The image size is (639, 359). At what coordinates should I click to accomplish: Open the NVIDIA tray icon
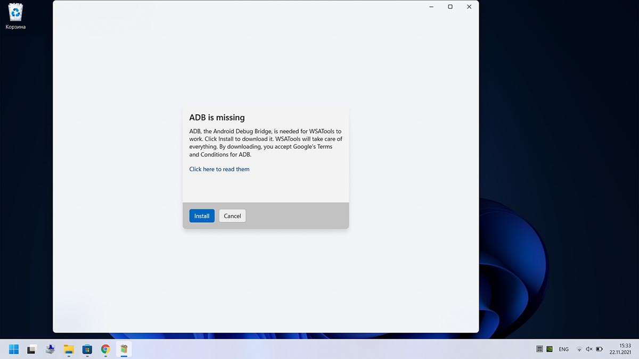tap(549, 349)
